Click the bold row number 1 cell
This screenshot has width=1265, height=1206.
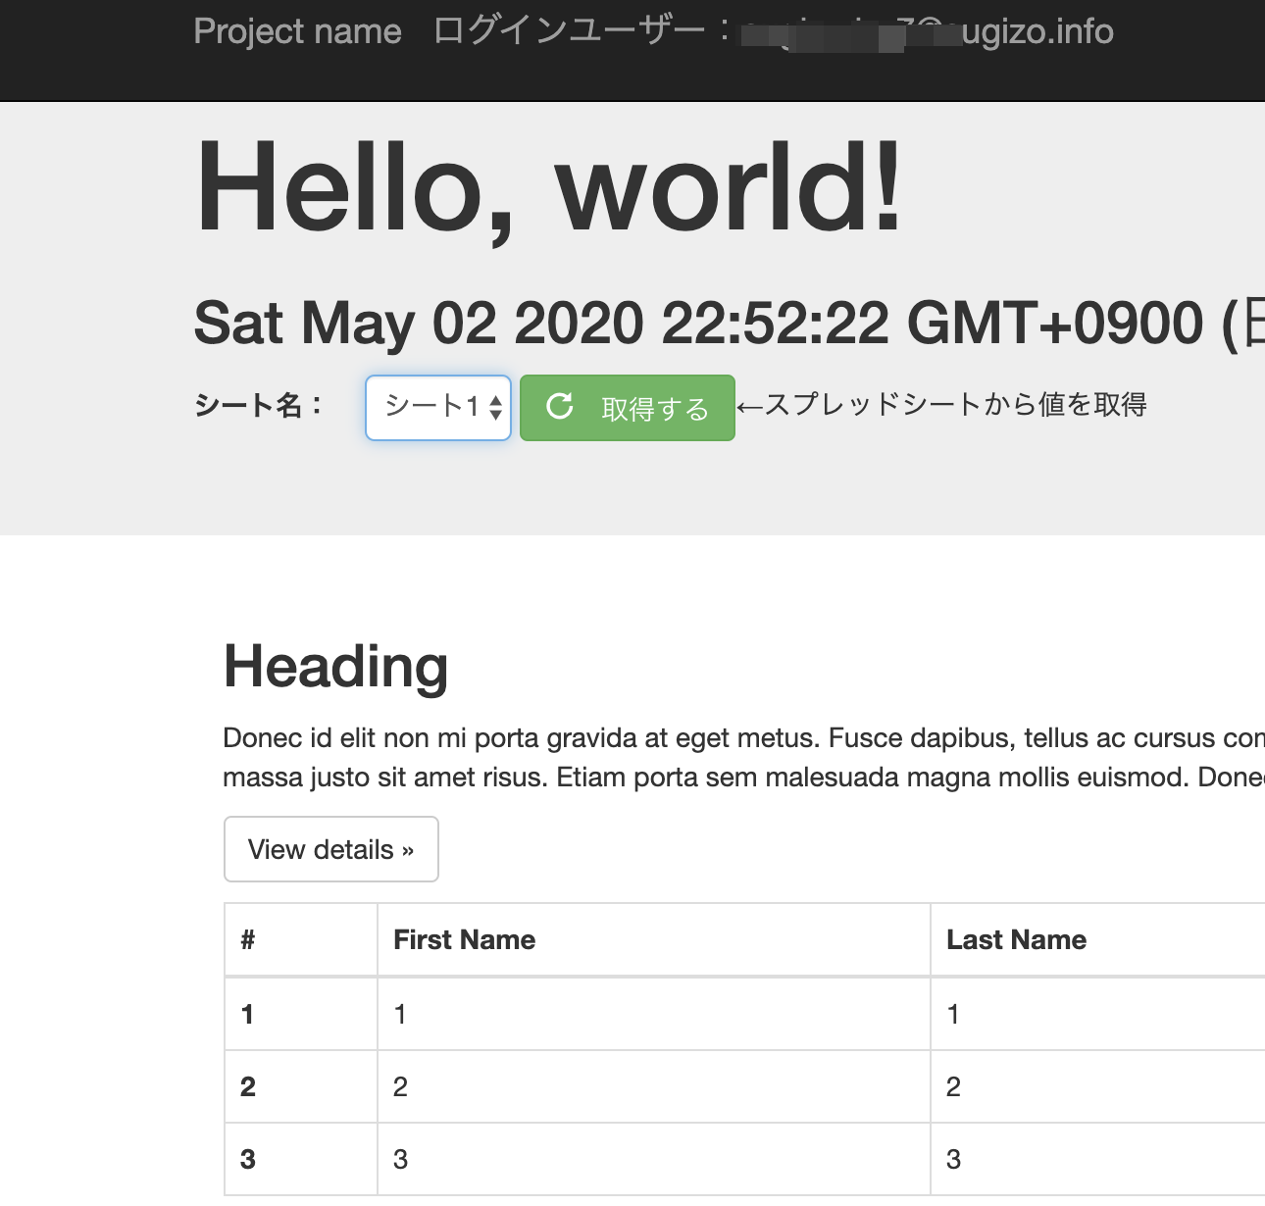pyautogui.click(x=248, y=1014)
